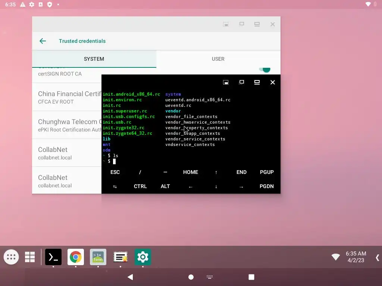This screenshot has height=286, width=382.
Task: Click vndservice_contexts in terminal output
Action: (190, 144)
